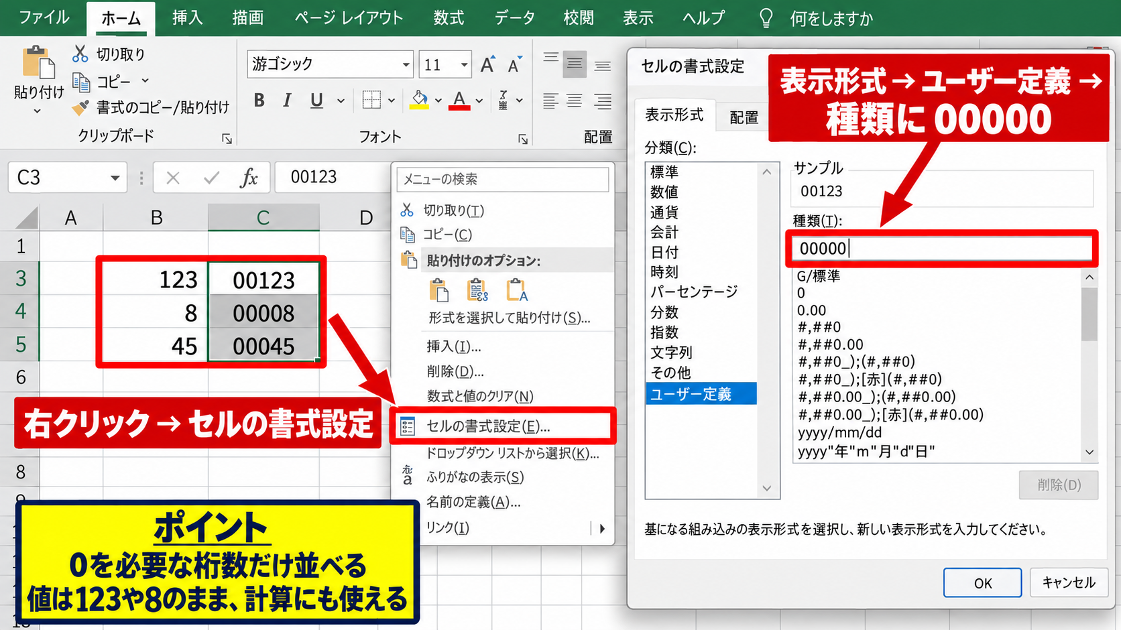The height and width of the screenshot is (630, 1121).
Task: Click formula bar cancel X icon
Action: pos(173,178)
